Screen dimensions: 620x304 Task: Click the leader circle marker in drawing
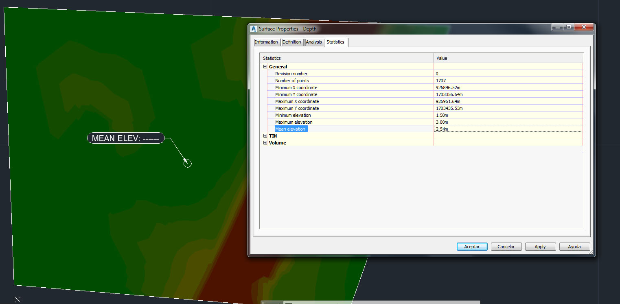(x=187, y=163)
